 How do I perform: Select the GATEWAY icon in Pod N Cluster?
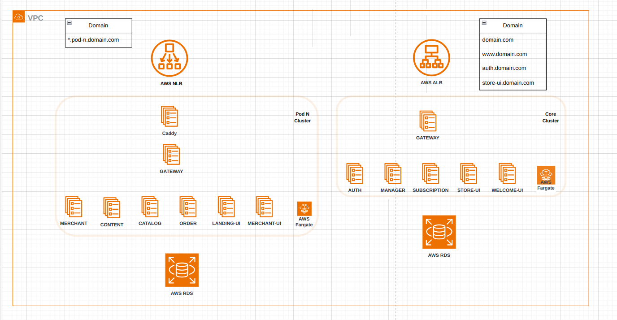(171, 155)
